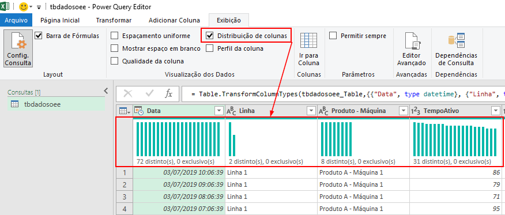Click the ABC type icon of Linha column

tap(232, 111)
